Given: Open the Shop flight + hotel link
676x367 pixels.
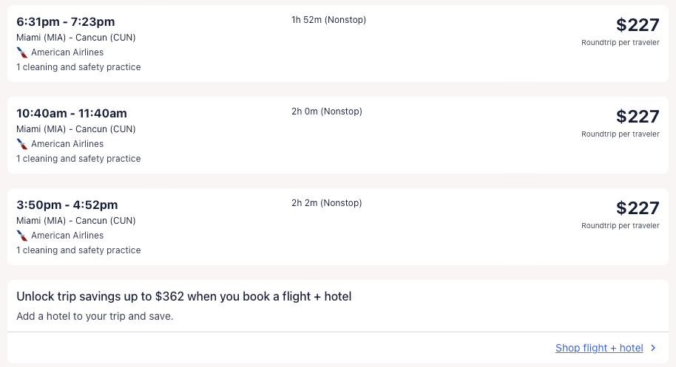Looking at the screenshot, I should (599, 348).
